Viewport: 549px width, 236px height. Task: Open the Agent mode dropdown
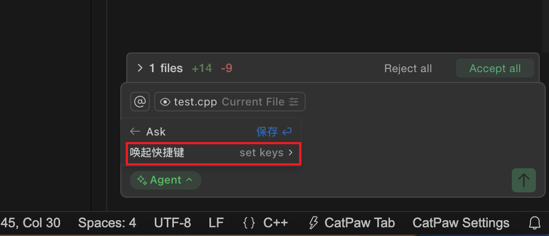(165, 180)
